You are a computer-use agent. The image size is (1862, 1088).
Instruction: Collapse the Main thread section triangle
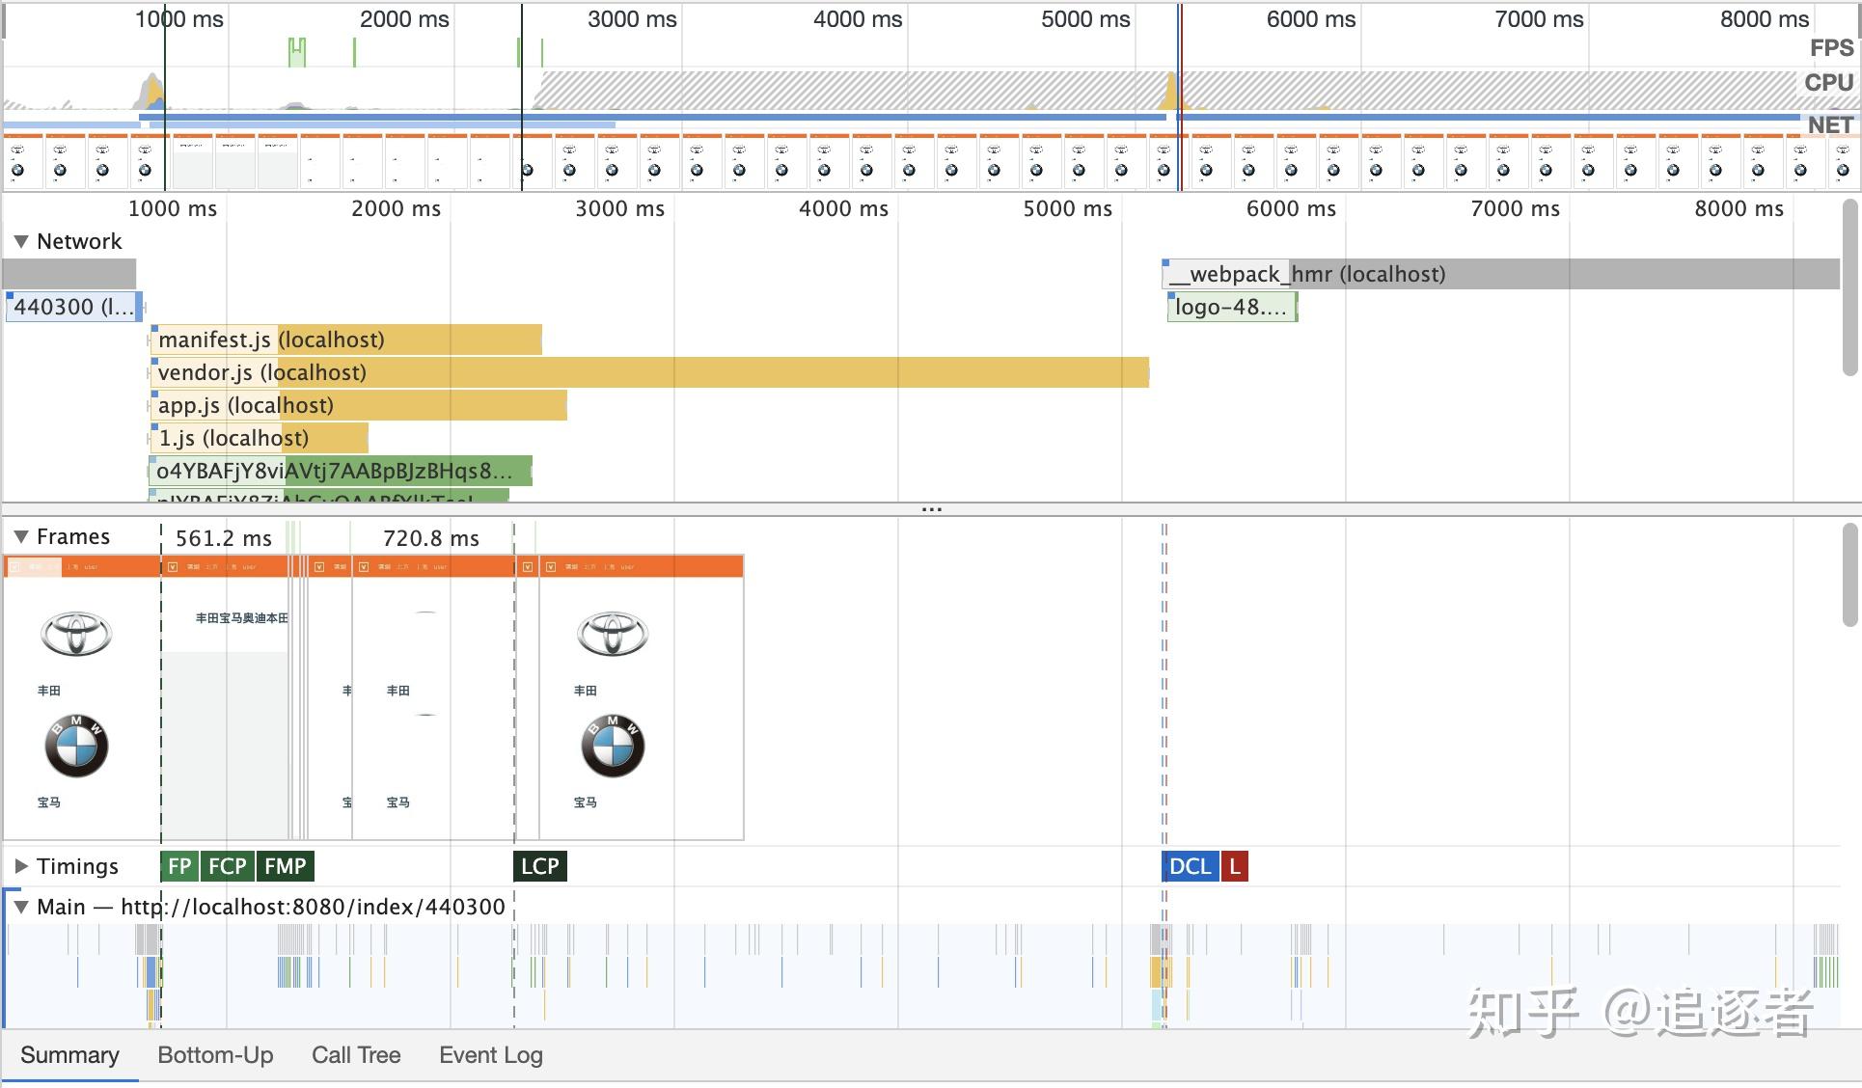click(x=20, y=907)
